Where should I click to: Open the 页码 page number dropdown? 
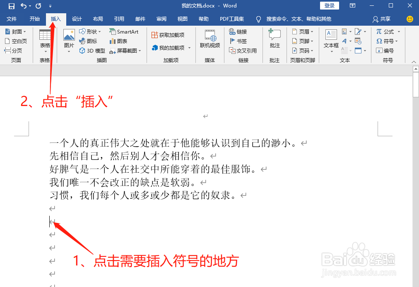click(302, 51)
